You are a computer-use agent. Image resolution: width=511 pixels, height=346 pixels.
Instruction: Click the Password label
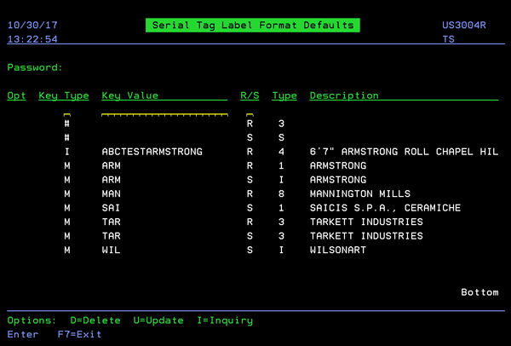click(x=35, y=67)
